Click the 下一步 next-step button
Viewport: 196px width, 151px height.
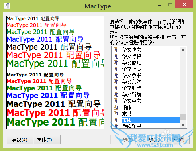click(150, 140)
